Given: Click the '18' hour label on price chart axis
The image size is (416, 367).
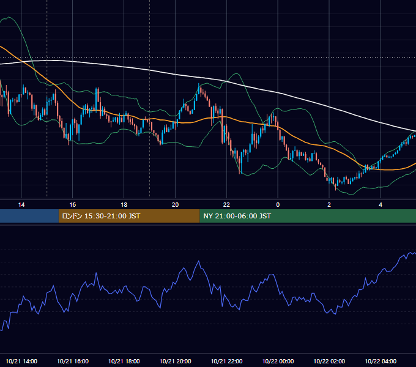Looking at the screenshot, I should pyautogui.click(x=124, y=205).
